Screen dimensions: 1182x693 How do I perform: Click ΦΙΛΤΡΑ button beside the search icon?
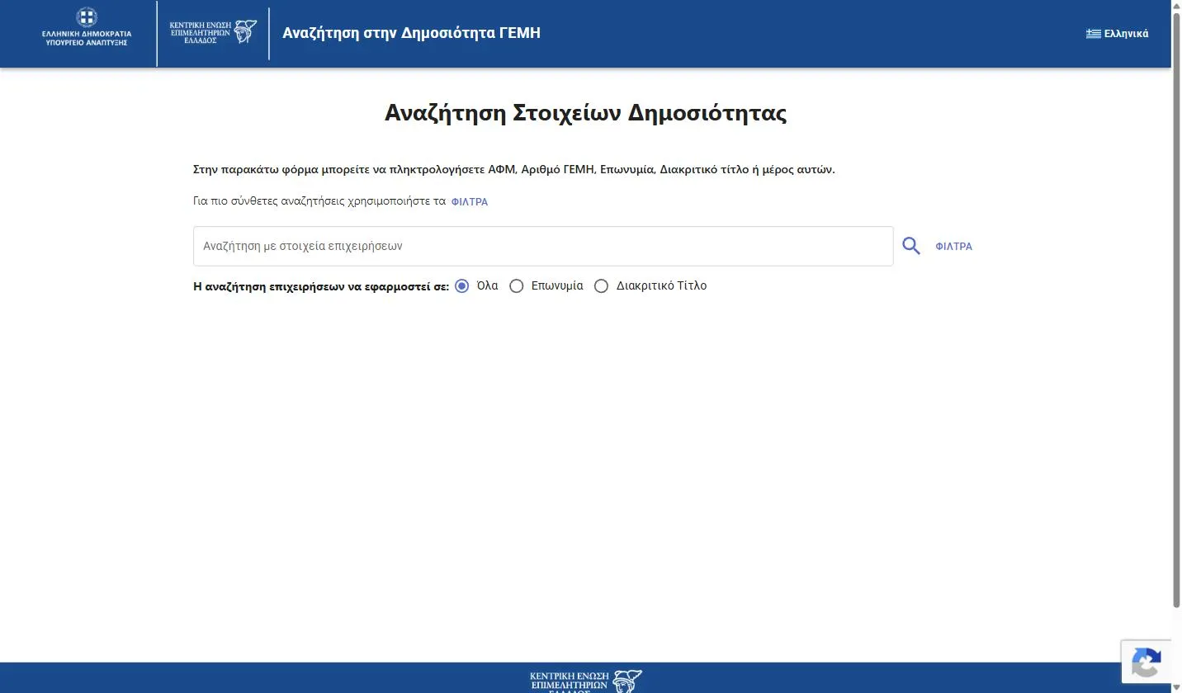tap(954, 247)
